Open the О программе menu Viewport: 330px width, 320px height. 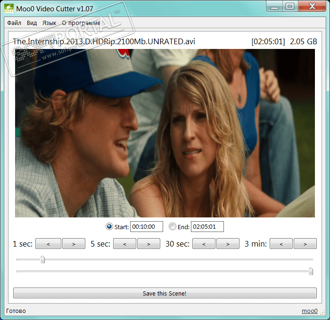click(81, 23)
